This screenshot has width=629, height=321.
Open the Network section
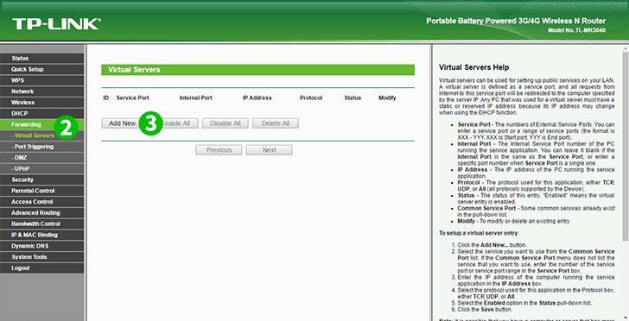click(42, 91)
